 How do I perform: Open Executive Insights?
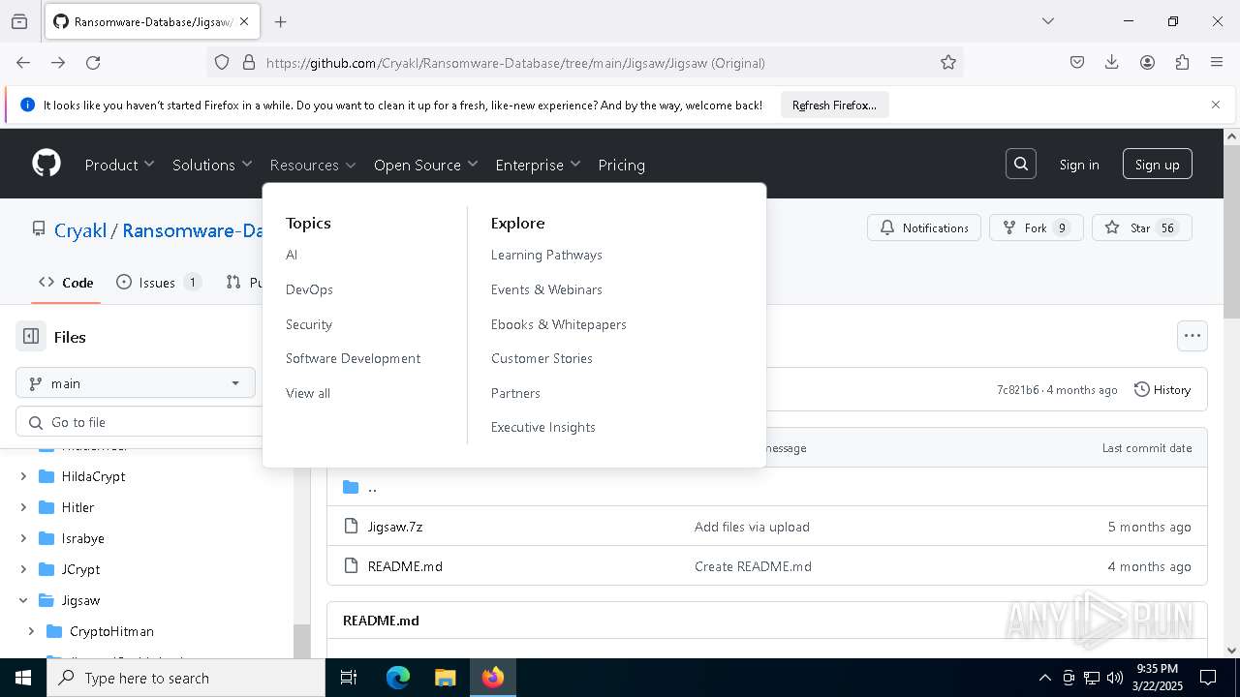[x=543, y=427]
